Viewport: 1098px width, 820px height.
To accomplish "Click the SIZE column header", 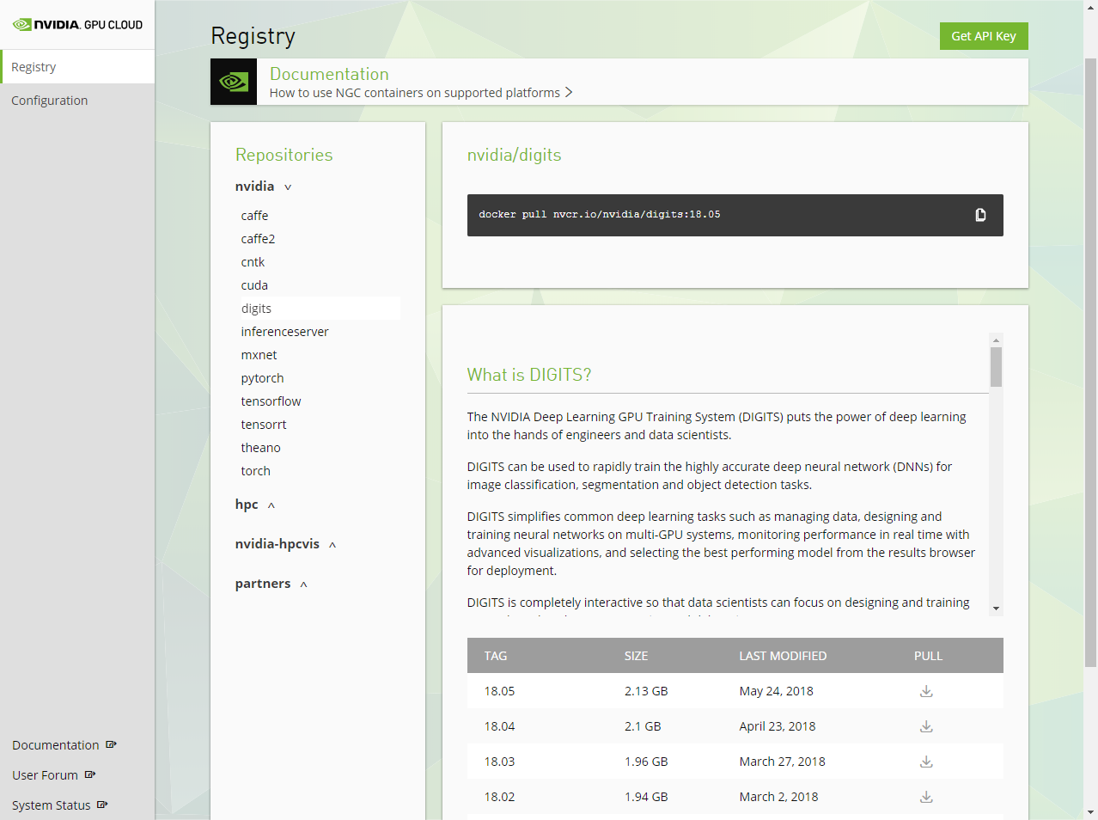I will click(636, 656).
